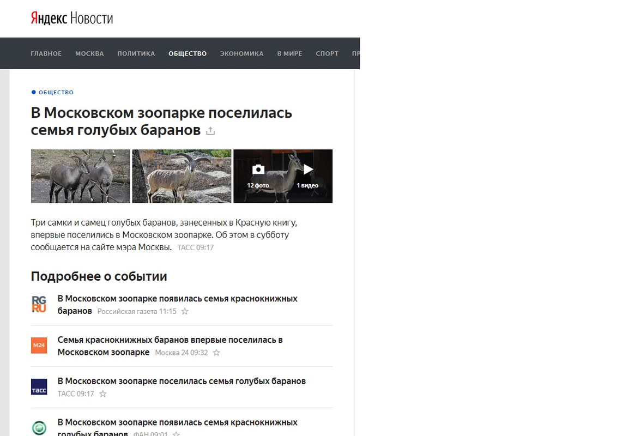617x436 pixels.
Task: Star the Москва 24 source
Action: [x=216, y=353]
